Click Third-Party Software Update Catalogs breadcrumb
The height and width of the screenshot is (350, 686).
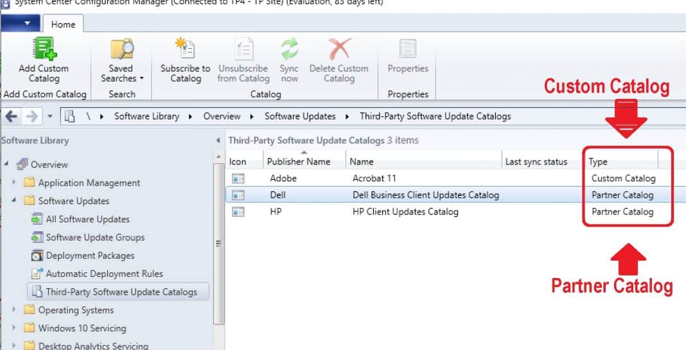[x=435, y=116]
